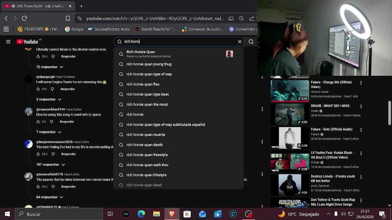Choose suggestion 'rich homie quan walk thru'
This screenshot has height=220, width=392.
(179, 165)
